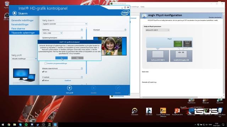
Task: Select Tilpassede opløsninger section
Action: 24,33
